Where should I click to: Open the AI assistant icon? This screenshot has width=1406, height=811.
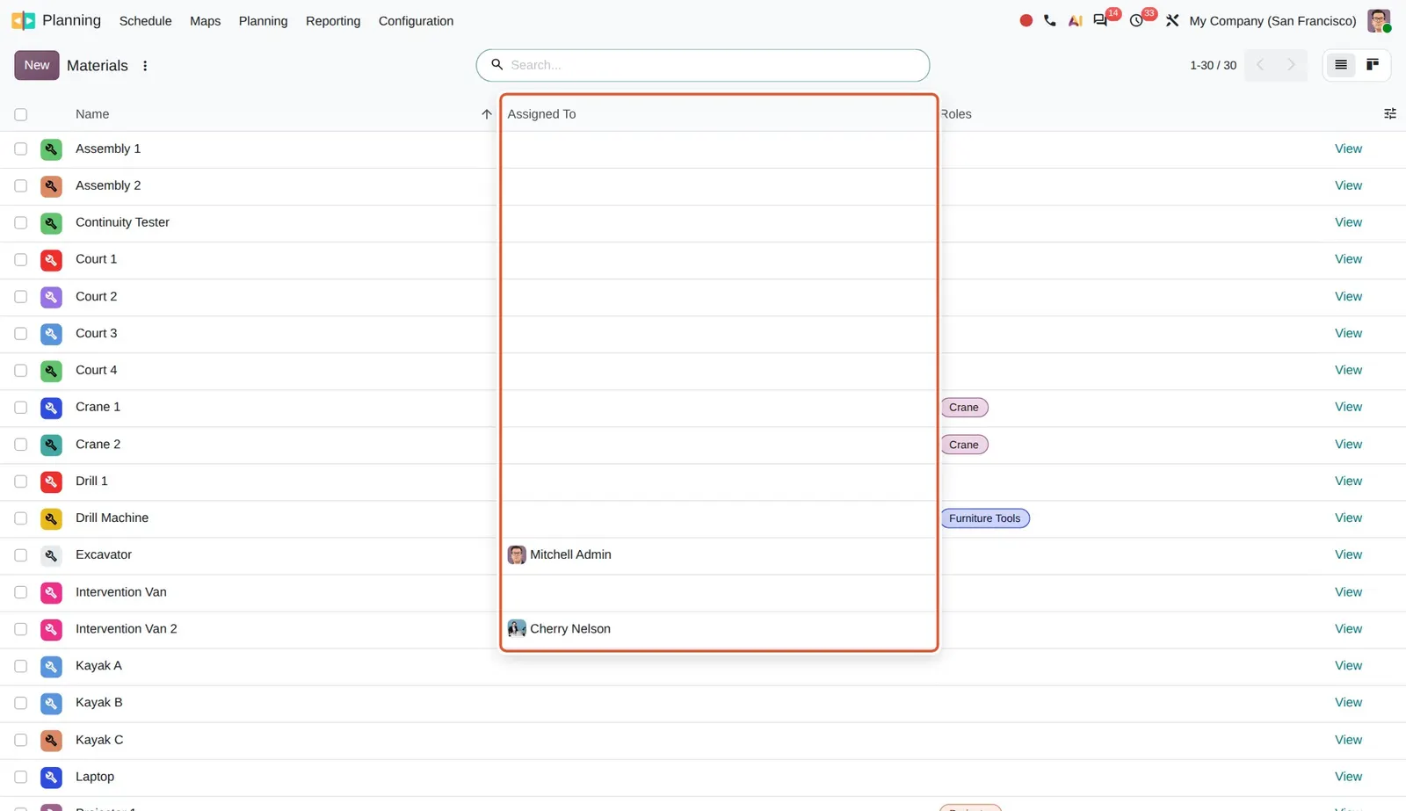point(1075,20)
